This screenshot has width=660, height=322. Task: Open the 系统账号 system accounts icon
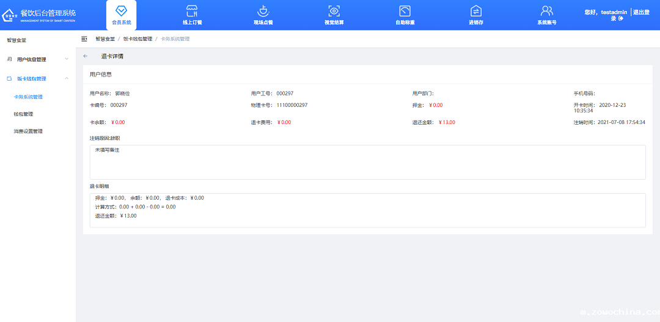pos(546,12)
